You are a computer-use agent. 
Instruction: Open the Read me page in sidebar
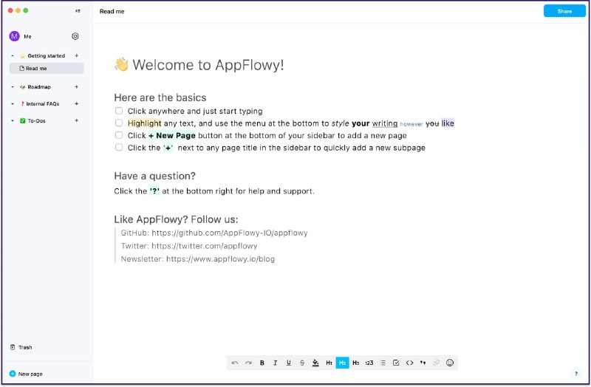36,69
